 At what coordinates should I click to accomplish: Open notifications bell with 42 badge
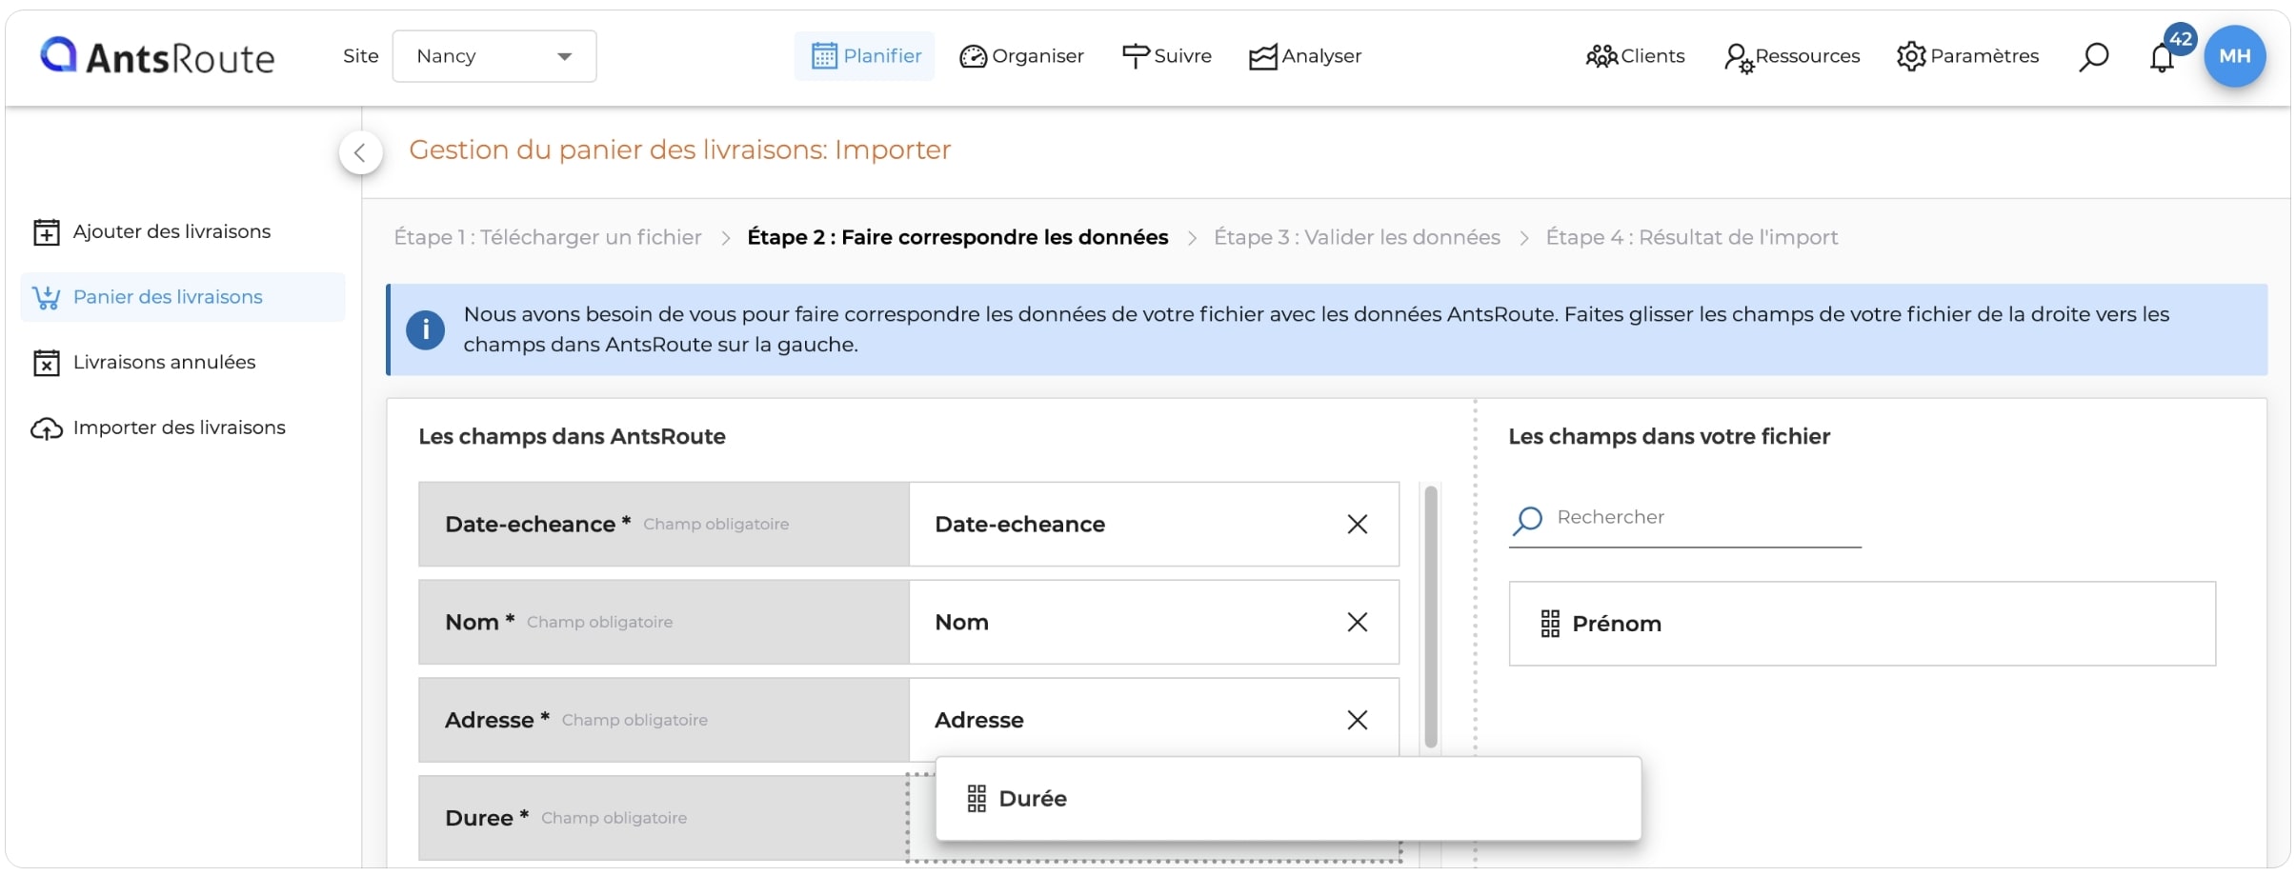(2163, 57)
